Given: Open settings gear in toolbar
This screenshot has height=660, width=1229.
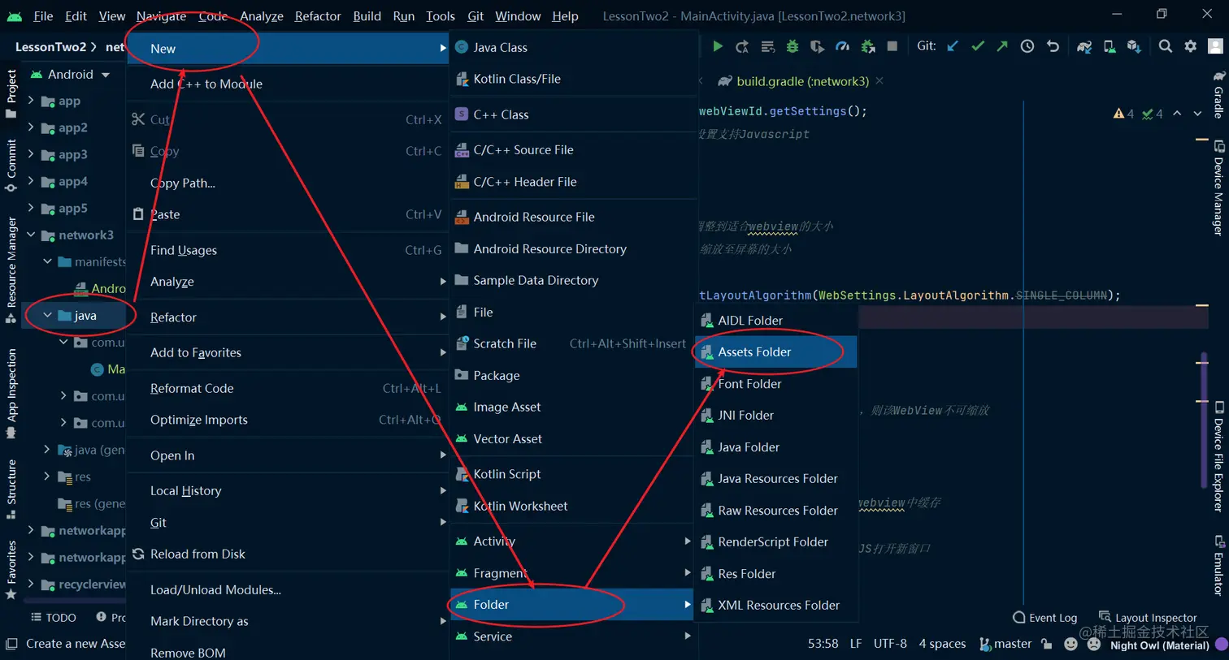Looking at the screenshot, I should (1191, 46).
